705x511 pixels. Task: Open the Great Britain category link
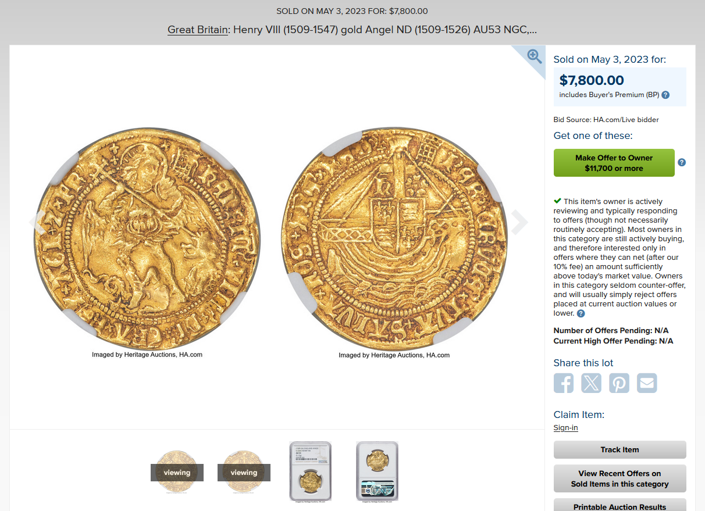point(197,29)
